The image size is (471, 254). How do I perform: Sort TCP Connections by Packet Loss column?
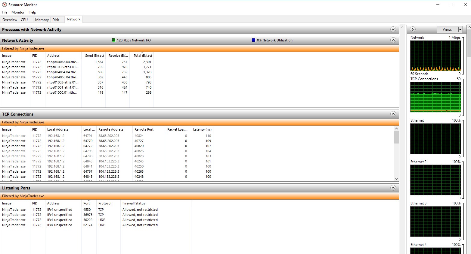(177, 129)
